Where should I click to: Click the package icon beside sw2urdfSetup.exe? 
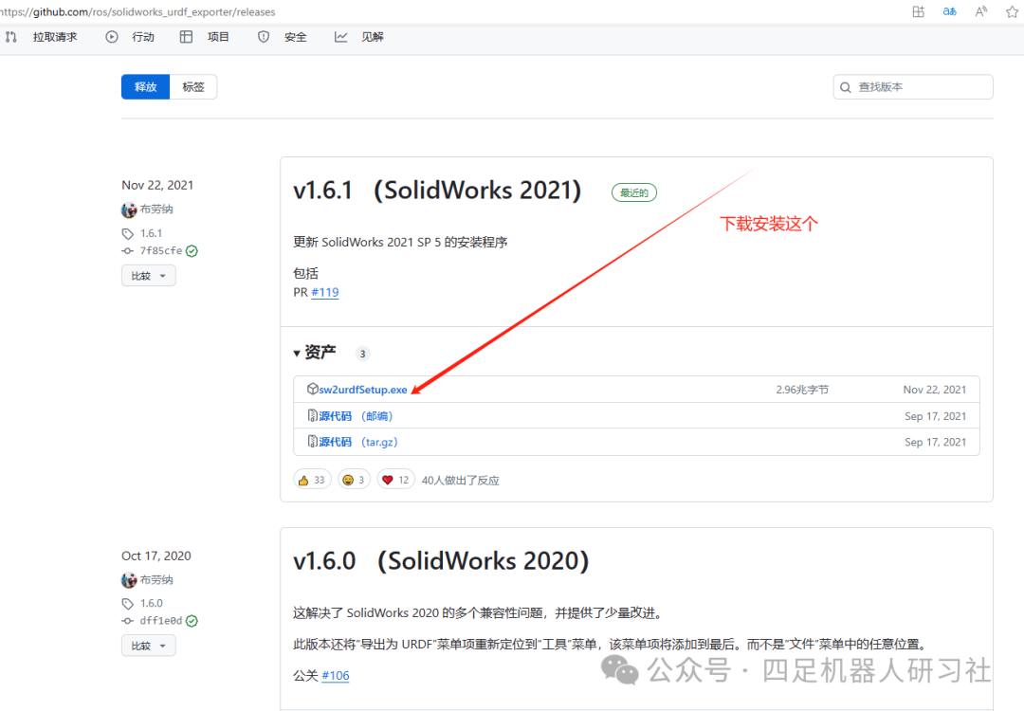tap(313, 389)
